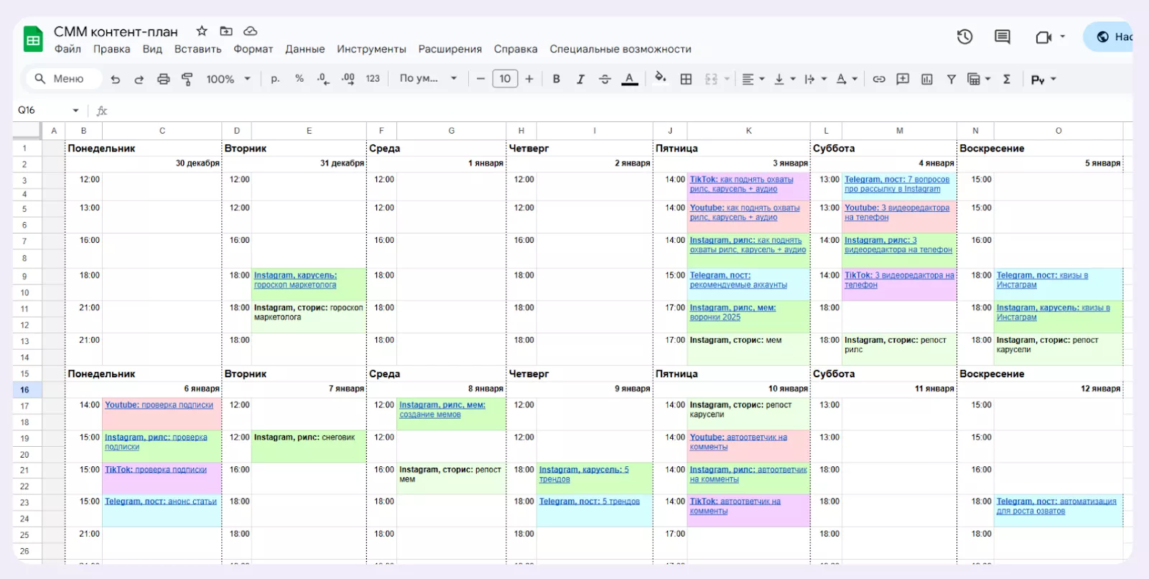Open the borders tool
1149x579 pixels.
pos(686,79)
